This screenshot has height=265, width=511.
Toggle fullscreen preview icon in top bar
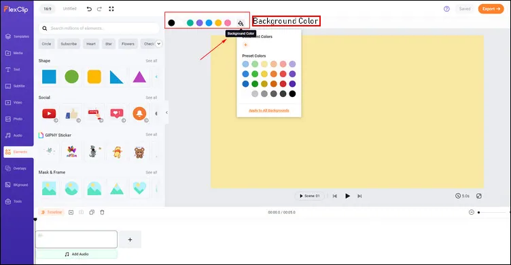(x=111, y=9)
